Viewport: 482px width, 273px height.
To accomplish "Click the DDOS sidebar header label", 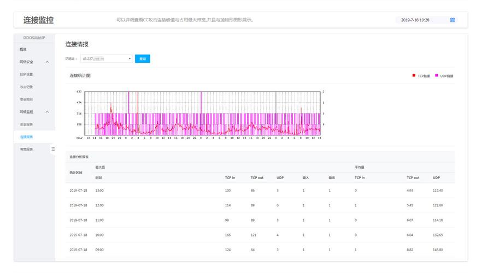I will (34, 38).
